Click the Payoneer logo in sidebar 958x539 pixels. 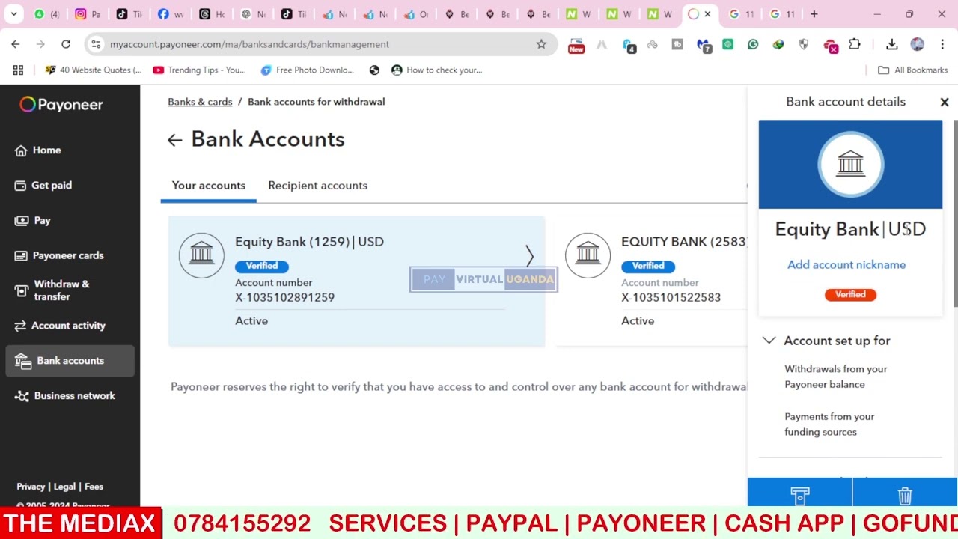(x=61, y=105)
